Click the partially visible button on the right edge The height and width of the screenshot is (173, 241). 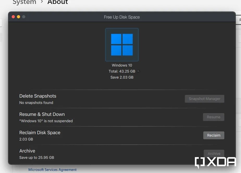[x=239, y=20]
